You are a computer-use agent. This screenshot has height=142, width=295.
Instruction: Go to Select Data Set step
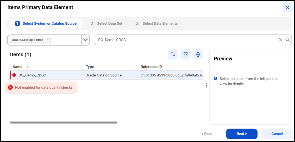pos(106,24)
